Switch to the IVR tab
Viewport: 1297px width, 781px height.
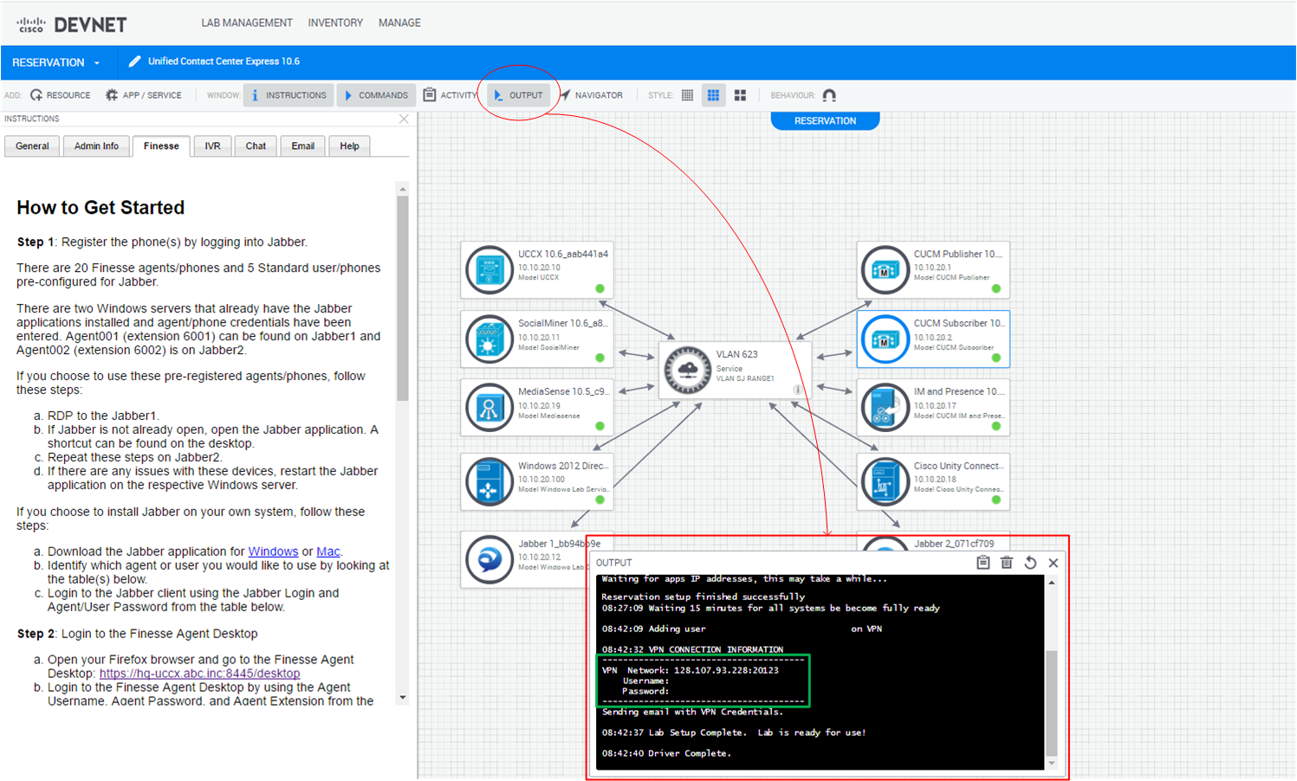pos(212,145)
